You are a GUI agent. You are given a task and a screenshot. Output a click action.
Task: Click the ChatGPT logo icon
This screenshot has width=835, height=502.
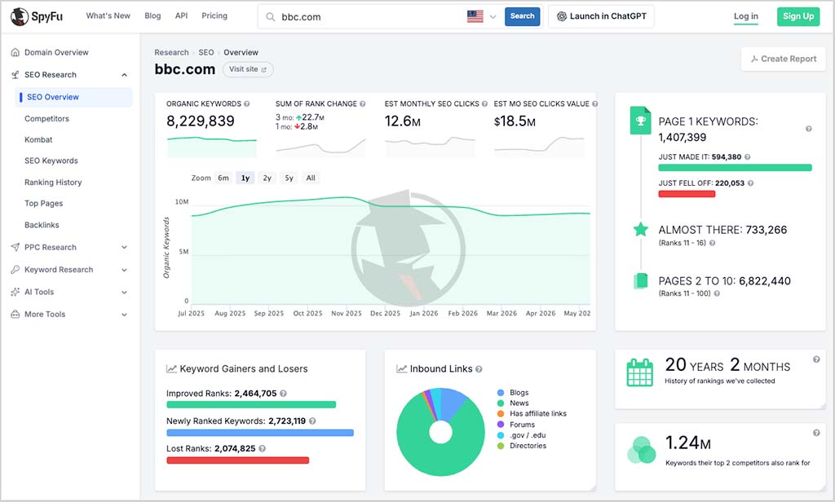pos(561,16)
